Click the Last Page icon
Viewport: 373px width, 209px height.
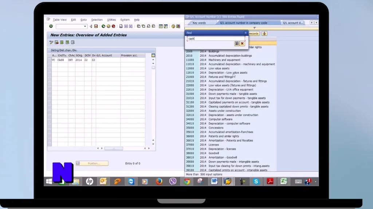tap(153, 26)
